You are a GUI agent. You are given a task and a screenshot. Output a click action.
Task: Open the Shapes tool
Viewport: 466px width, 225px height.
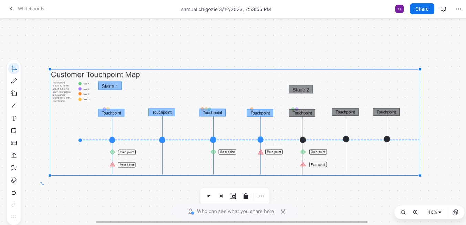tap(14, 93)
